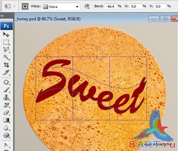The height and width of the screenshot is (151, 178).
Task: Select the Blur tool
Action: tap(6, 128)
